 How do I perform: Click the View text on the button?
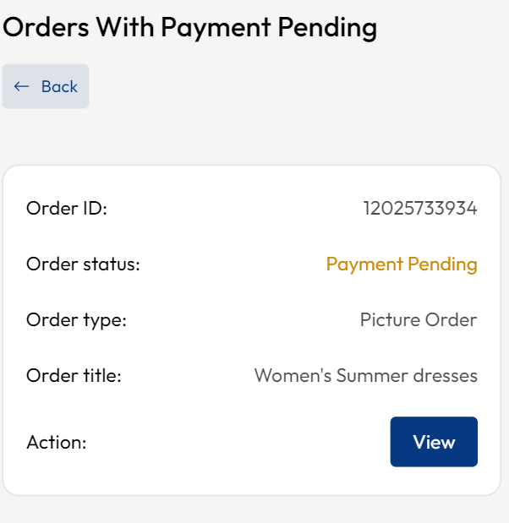pyautogui.click(x=434, y=442)
